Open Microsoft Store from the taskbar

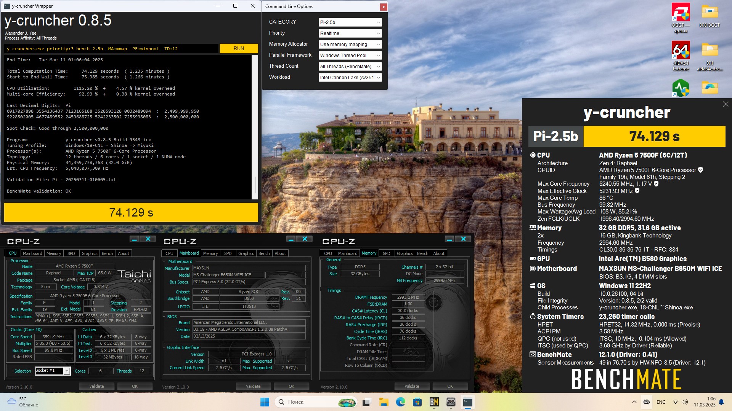[417, 402]
